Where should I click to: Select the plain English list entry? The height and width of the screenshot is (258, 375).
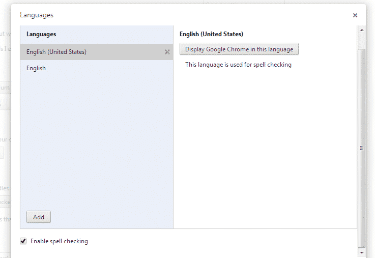[36, 68]
